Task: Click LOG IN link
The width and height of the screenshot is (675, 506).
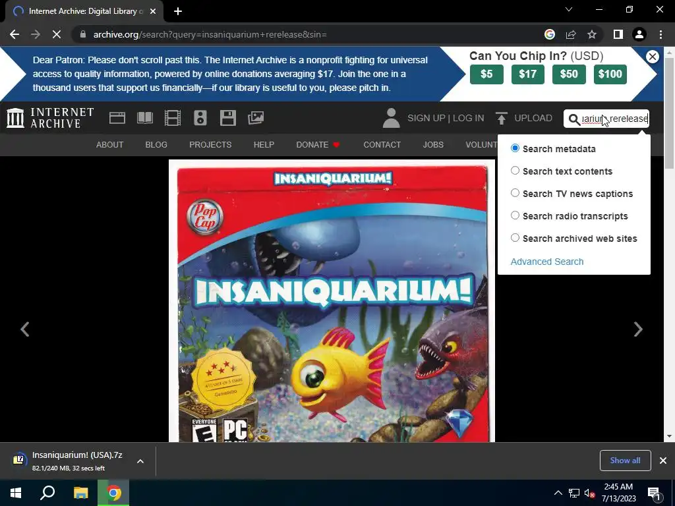Action: [x=469, y=118]
